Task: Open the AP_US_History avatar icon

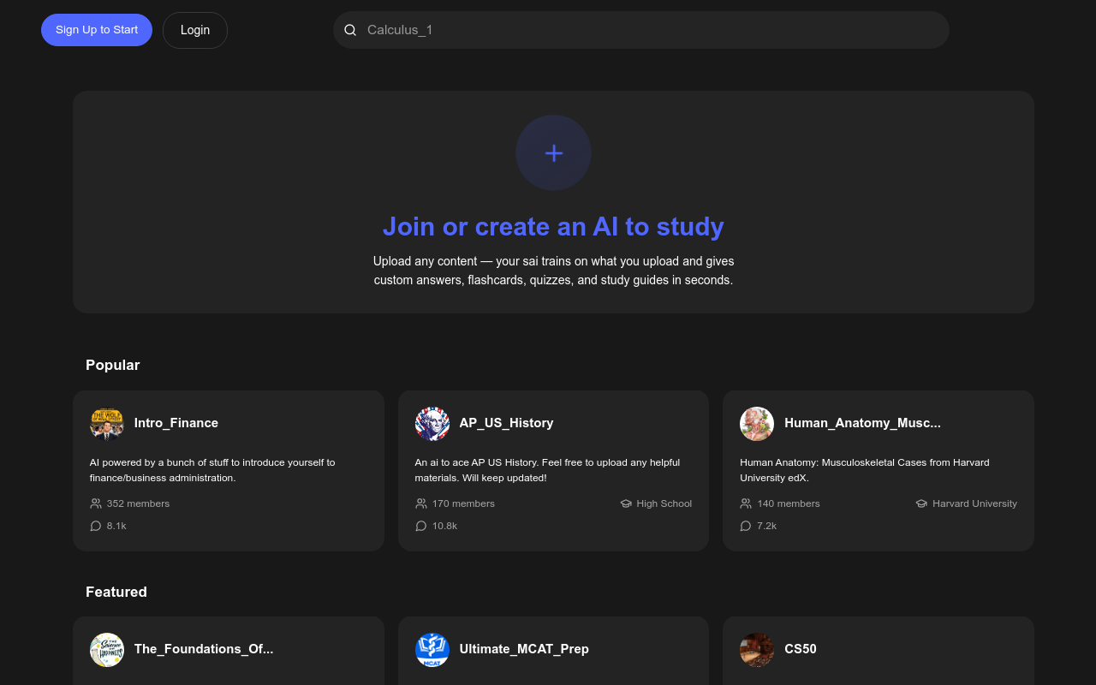Action: pyautogui.click(x=432, y=424)
